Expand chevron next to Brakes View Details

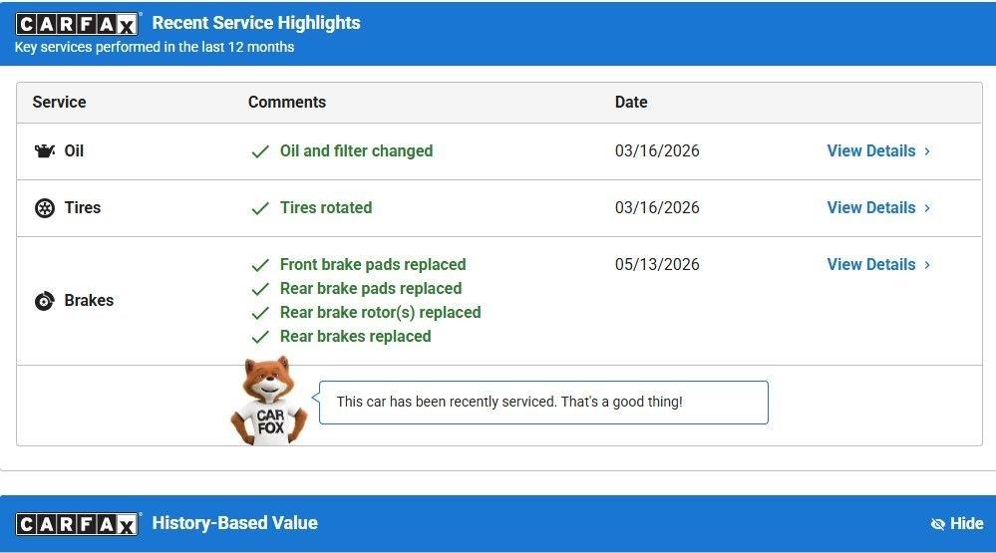coord(927,265)
